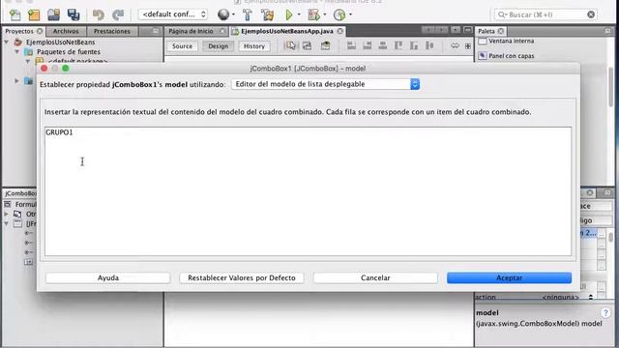Click the globe browser icon in toolbar
This screenshot has height=348, width=619.
223,14
